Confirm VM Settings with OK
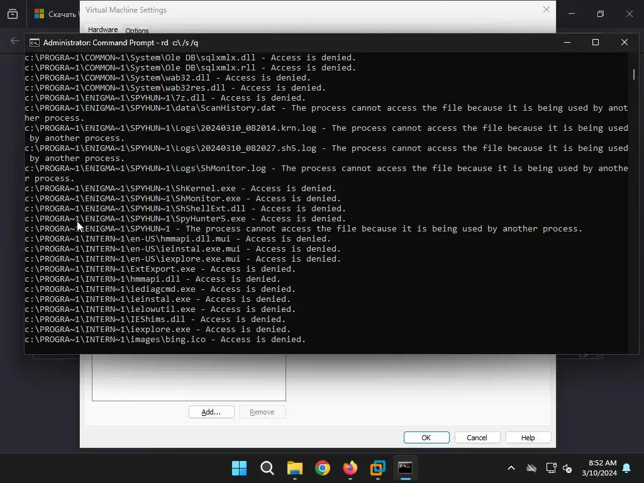644x483 pixels. coord(426,438)
